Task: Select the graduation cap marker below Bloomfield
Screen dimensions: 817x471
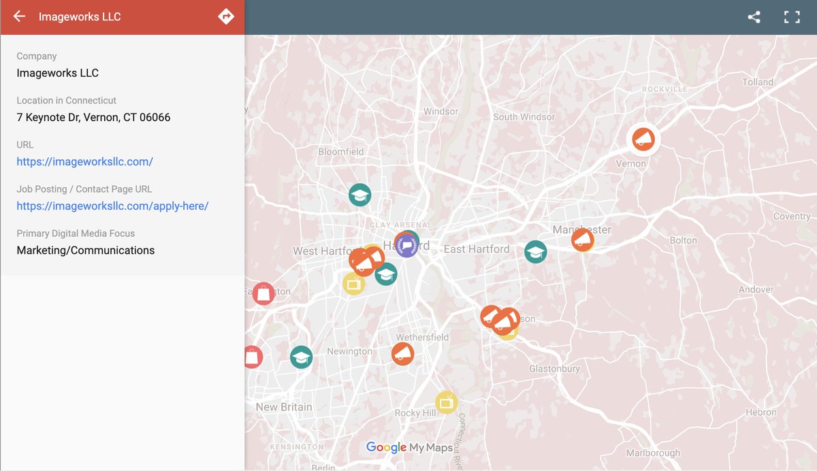Action: [x=359, y=195]
